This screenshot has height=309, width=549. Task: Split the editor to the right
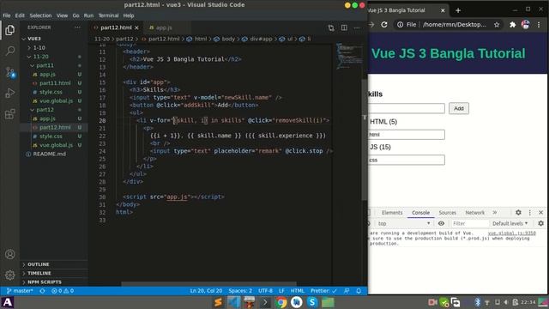344,27
